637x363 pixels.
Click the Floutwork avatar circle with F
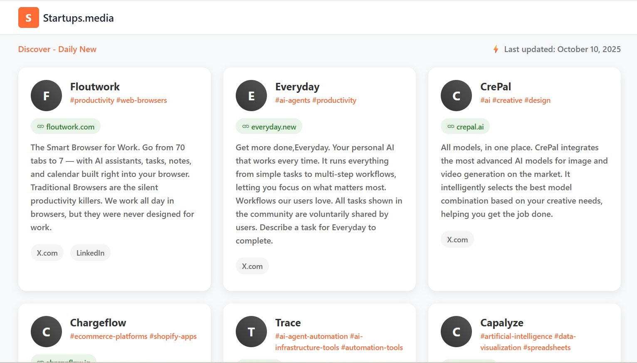(46, 95)
